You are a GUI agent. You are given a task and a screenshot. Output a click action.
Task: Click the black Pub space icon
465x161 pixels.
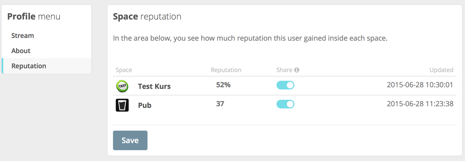pos(122,105)
